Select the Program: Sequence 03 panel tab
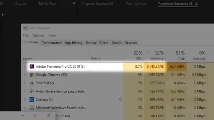Viewport: 214px width, 120px height. pyautogui.click(x=97, y=4)
